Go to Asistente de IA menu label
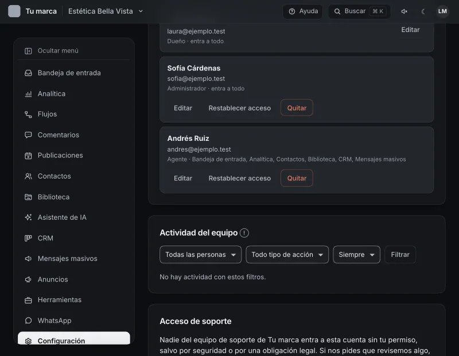Image resolution: width=459 pixels, height=356 pixels. [62, 217]
